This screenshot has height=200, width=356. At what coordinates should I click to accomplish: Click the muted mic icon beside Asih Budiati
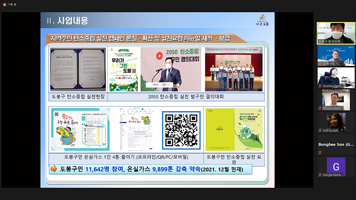320,130
